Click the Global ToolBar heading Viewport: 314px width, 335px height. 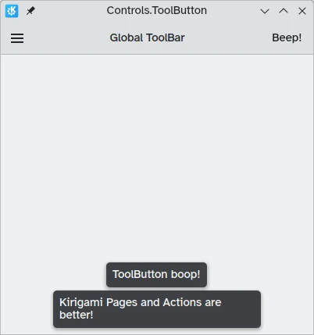147,37
